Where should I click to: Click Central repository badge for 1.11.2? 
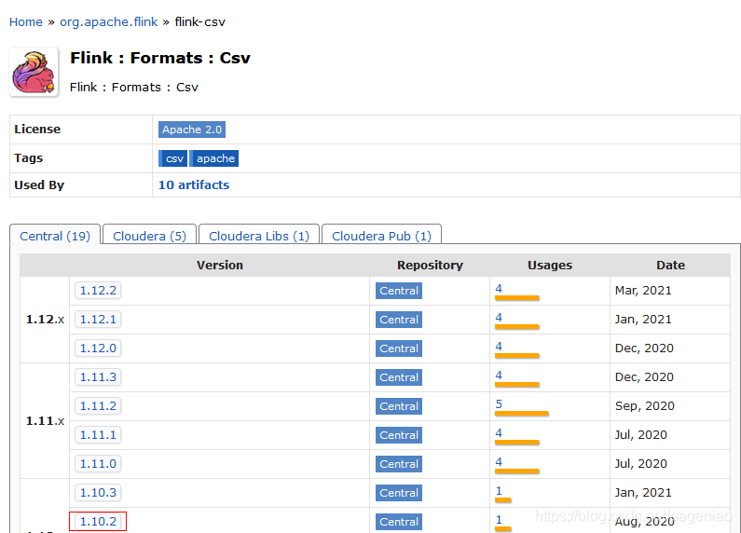pyautogui.click(x=399, y=406)
